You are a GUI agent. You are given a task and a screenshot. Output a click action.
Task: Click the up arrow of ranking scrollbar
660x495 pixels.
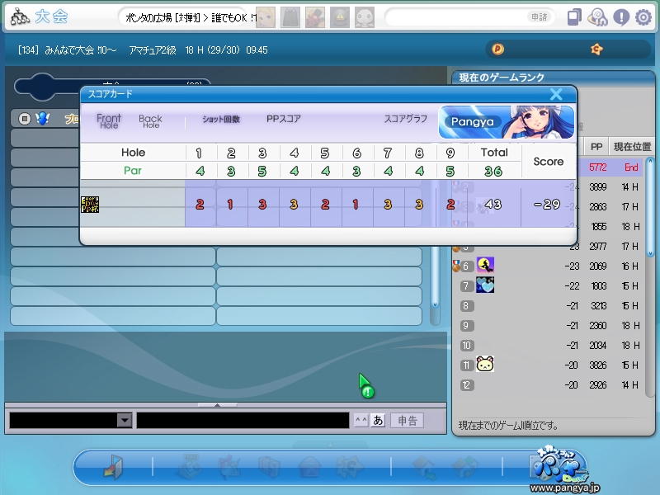pyautogui.click(x=650, y=161)
